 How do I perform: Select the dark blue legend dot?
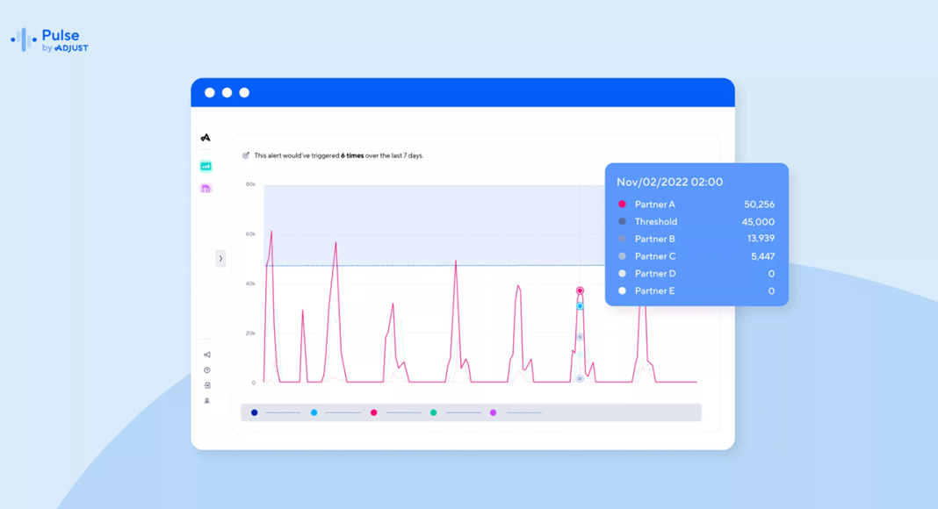point(254,412)
